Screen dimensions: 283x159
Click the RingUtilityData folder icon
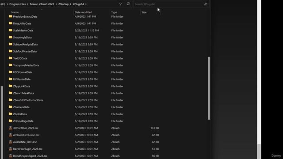pos(11,23)
